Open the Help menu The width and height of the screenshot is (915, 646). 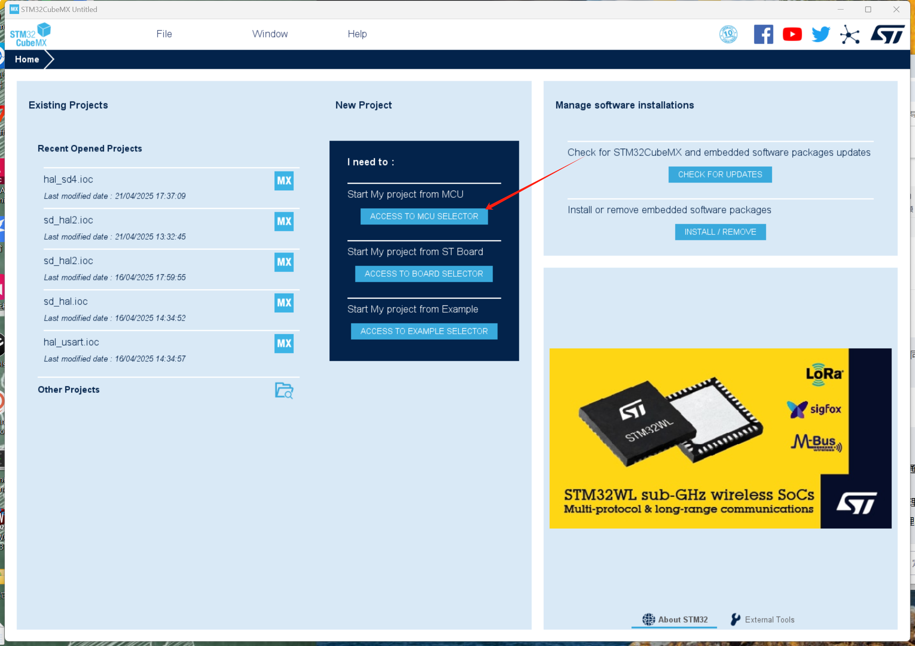click(357, 34)
